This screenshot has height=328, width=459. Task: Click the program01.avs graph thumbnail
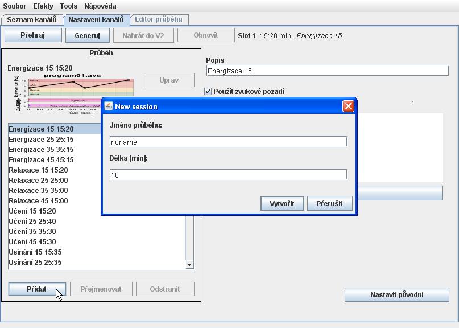click(x=73, y=92)
